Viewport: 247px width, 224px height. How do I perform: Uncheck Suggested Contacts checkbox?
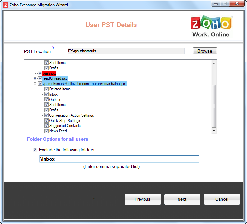click(x=46, y=126)
